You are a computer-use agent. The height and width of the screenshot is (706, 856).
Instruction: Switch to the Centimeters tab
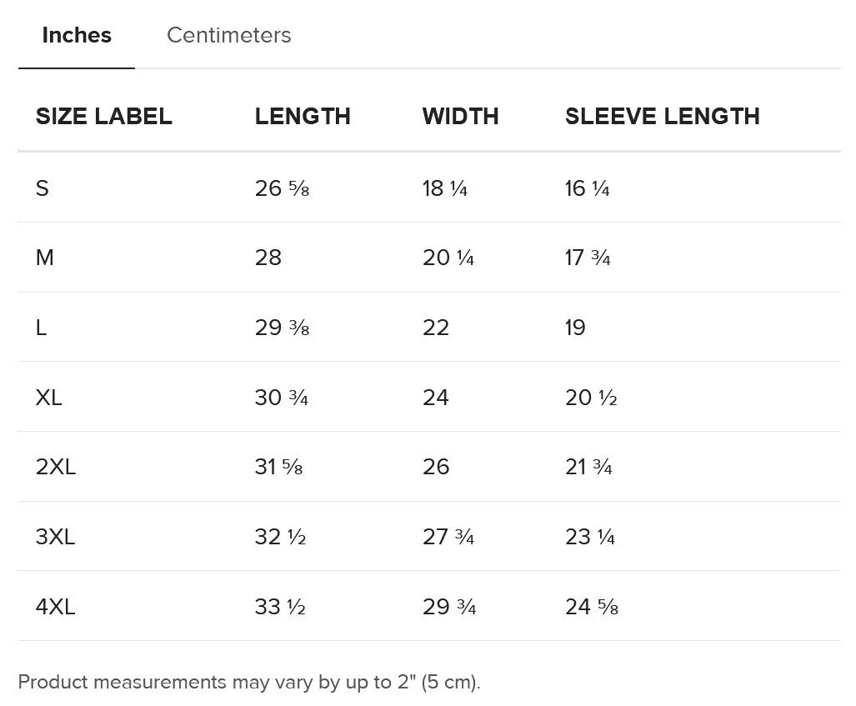(228, 35)
